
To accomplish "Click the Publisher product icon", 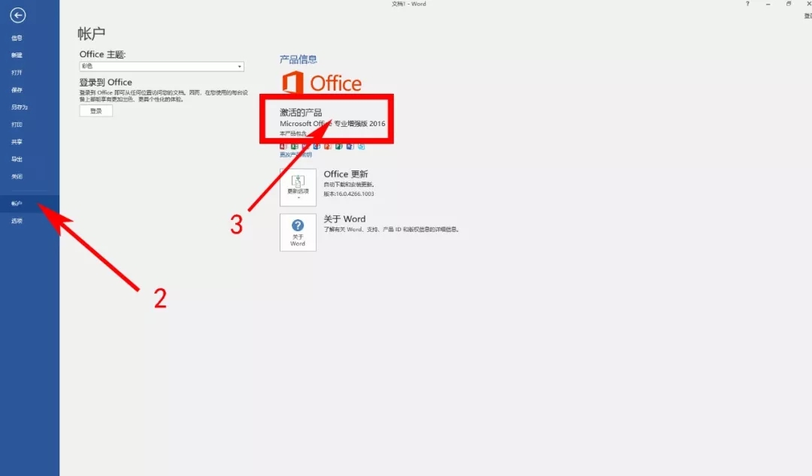I will click(339, 146).
